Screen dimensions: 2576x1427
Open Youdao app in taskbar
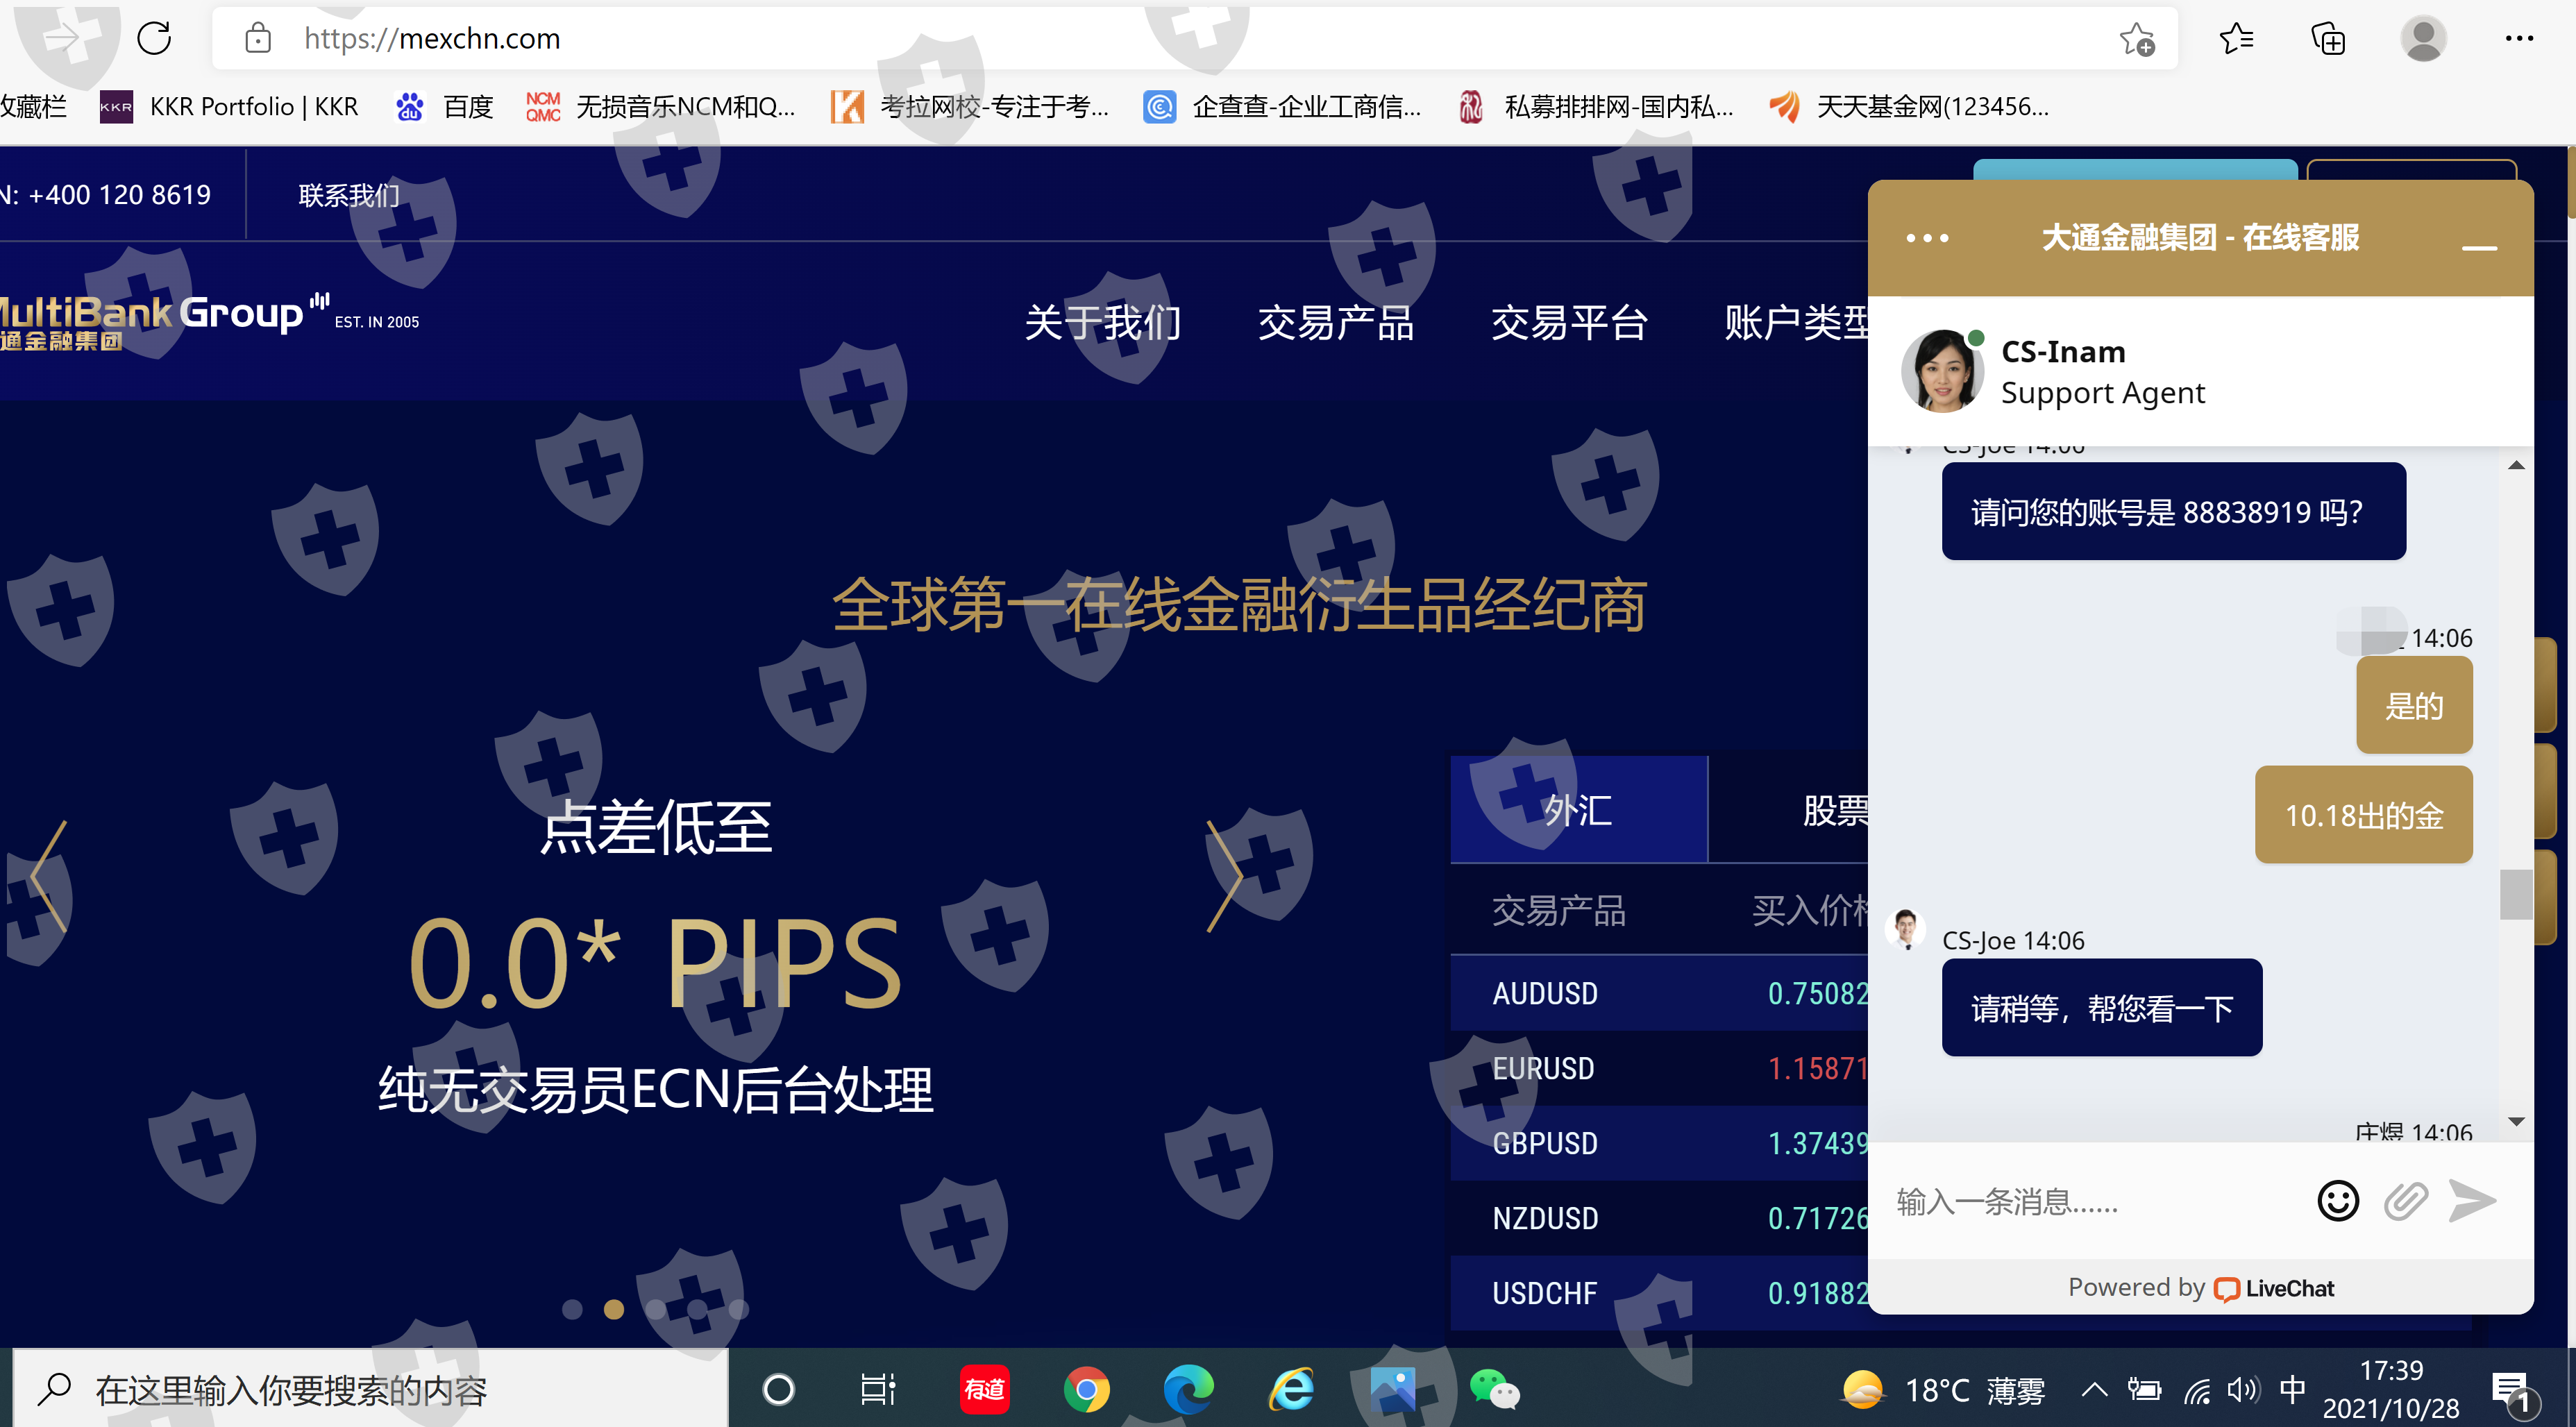coord(984,1389)
